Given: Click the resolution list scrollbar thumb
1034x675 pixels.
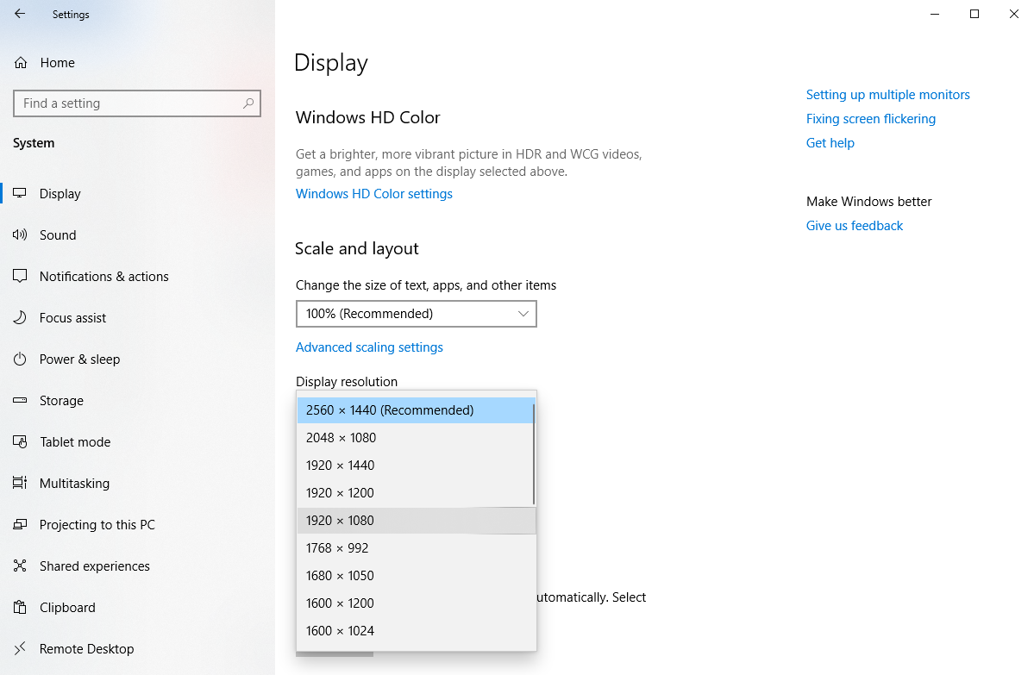Looking at the screenshot, I should [533, 454].
